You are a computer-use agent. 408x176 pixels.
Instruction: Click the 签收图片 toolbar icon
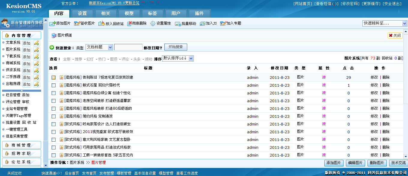click(77, 23)
